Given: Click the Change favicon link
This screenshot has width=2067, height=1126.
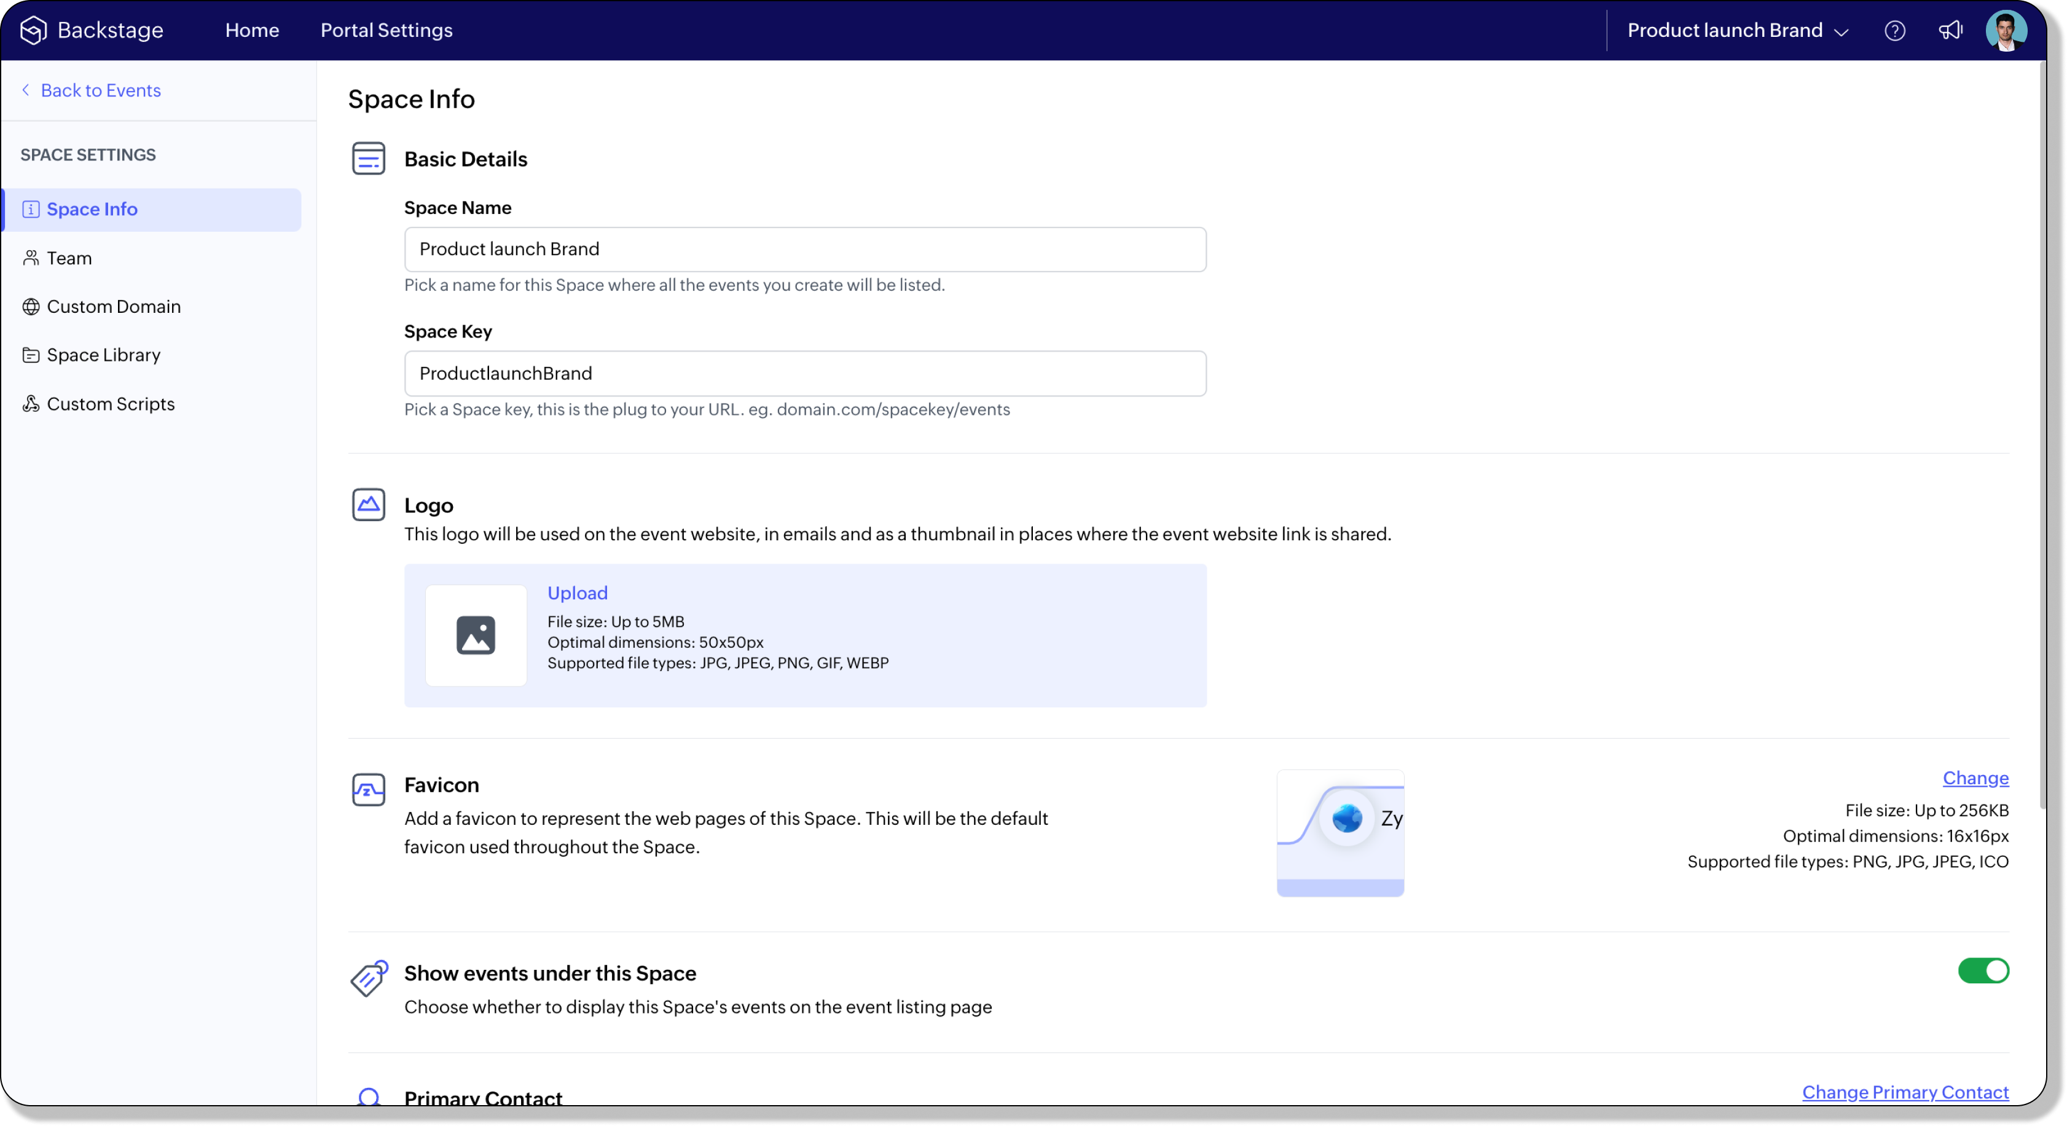Looking at the screenshot, I should [1975, 778].
